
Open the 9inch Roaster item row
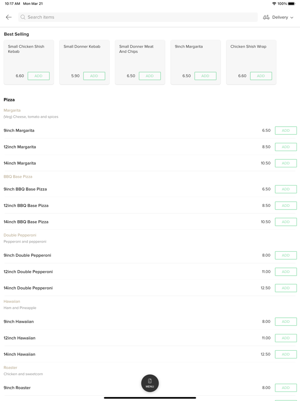(129, 388)
